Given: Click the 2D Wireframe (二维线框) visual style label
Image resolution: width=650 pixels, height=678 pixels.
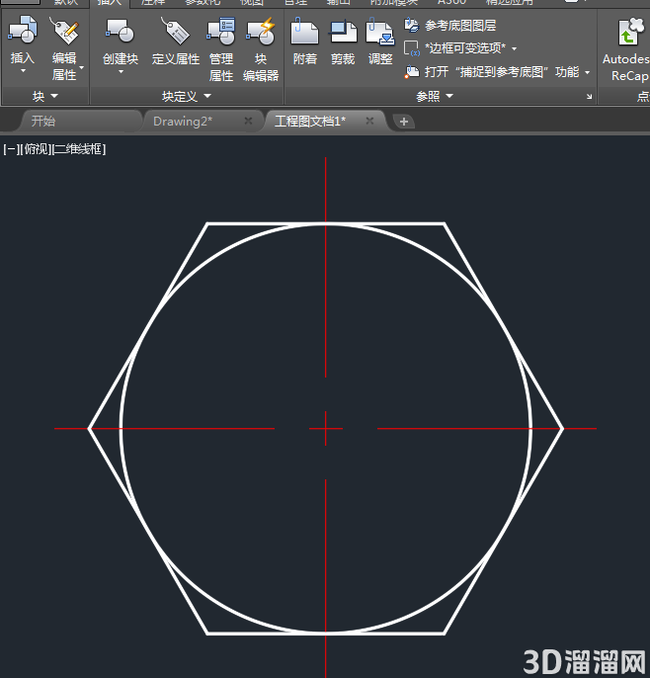Looking at the screenshot, I should point(79,149).
